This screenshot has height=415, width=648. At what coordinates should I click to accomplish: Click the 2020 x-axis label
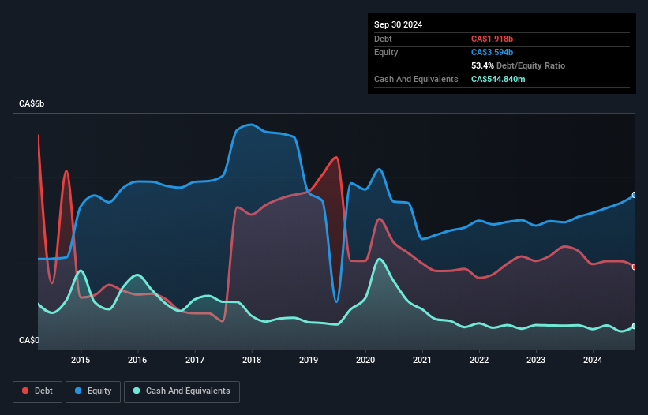click(x=365, y=360)
